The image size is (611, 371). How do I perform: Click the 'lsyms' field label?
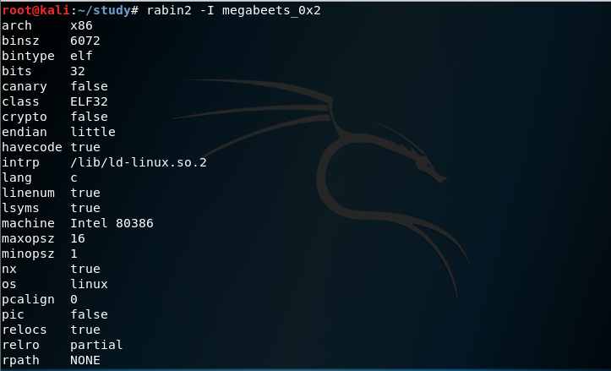pyautogui.click(x=20, y=209)
